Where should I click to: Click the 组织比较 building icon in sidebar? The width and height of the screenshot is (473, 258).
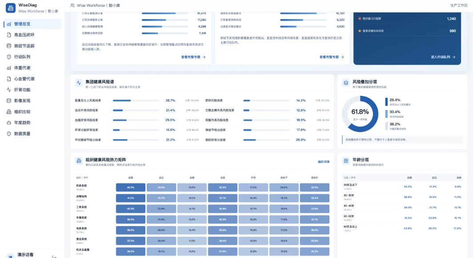[x=9, y=112]
